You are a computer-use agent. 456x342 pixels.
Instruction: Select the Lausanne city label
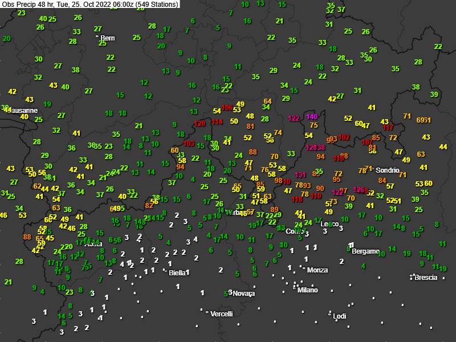pyautogui.click(x=21, y=110)
